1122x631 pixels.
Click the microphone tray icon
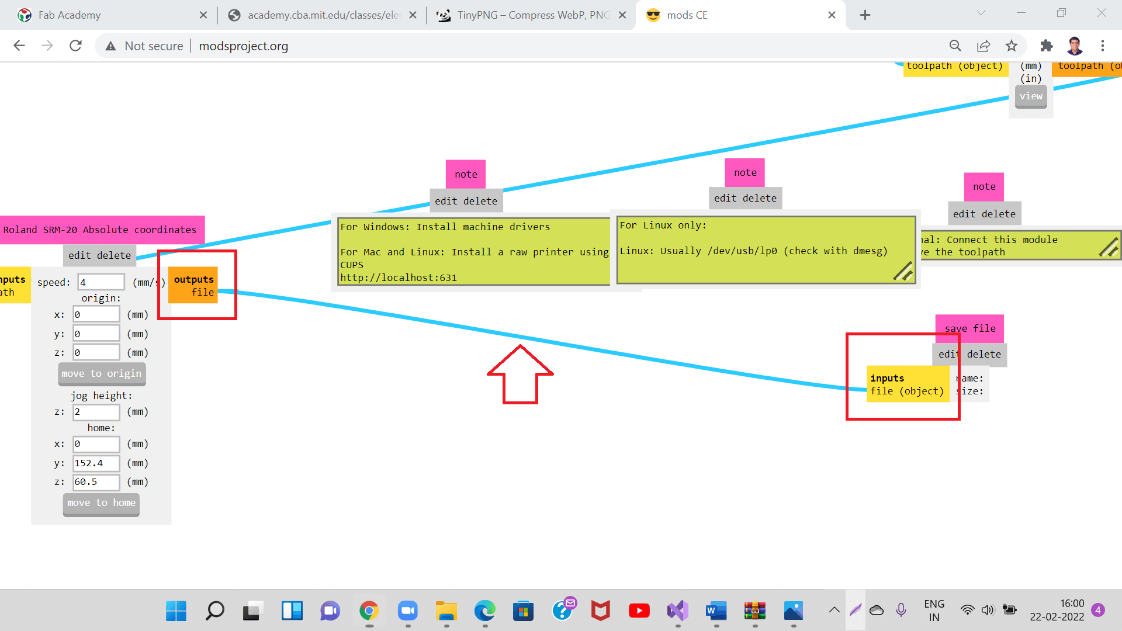pyautogui.click(x=901, y=611)
